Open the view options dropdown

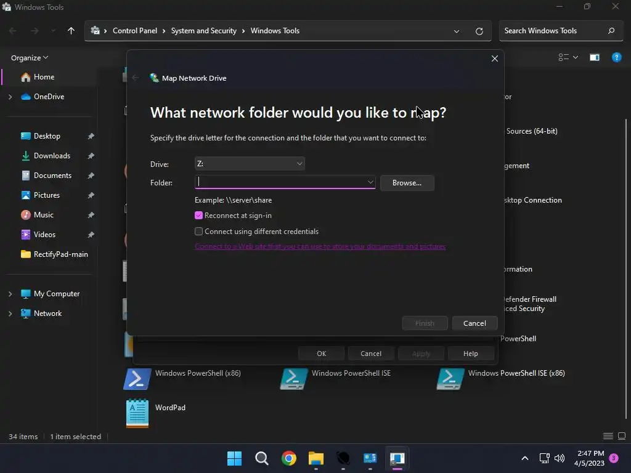pos(568,57)
